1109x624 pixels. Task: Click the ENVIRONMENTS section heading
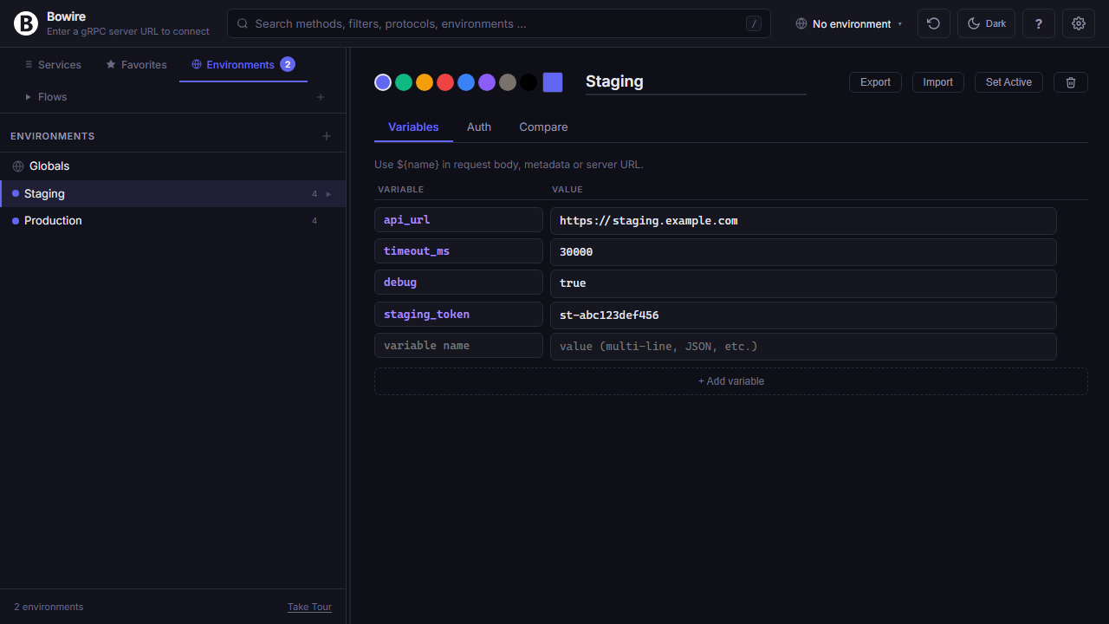pos(53,136)
